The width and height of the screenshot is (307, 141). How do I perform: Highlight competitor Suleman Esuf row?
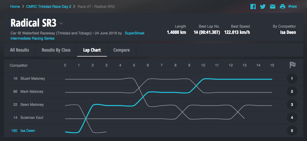pyautogui.click(x=32, y=118)
